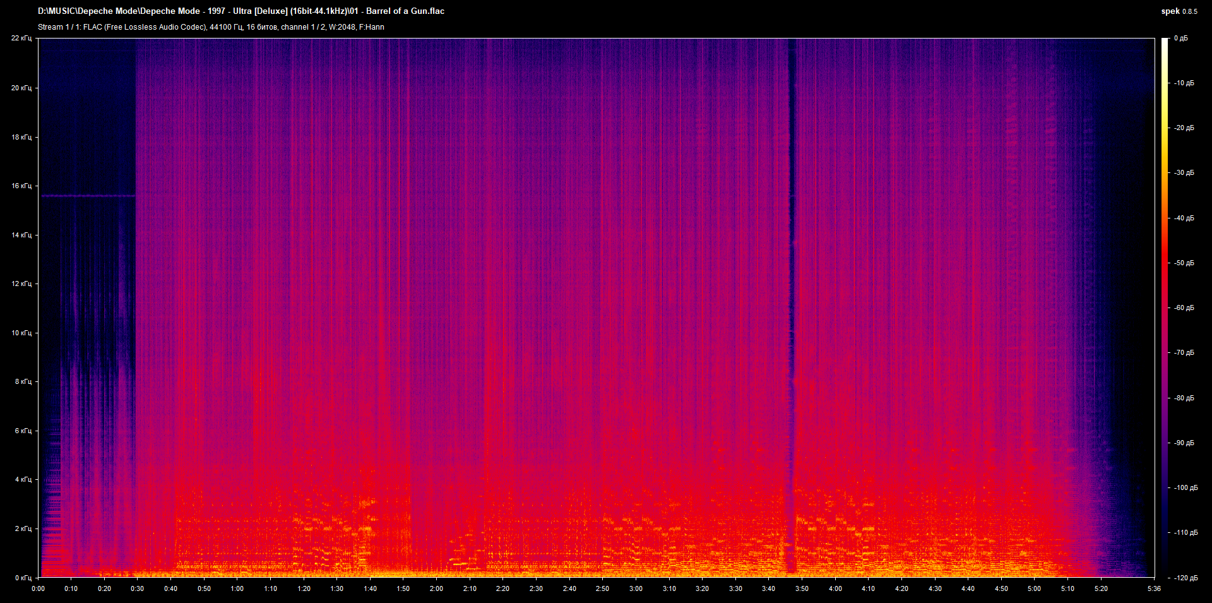Click the file path title ending in Barrel of a Gun.flac

tap(241, 11)
